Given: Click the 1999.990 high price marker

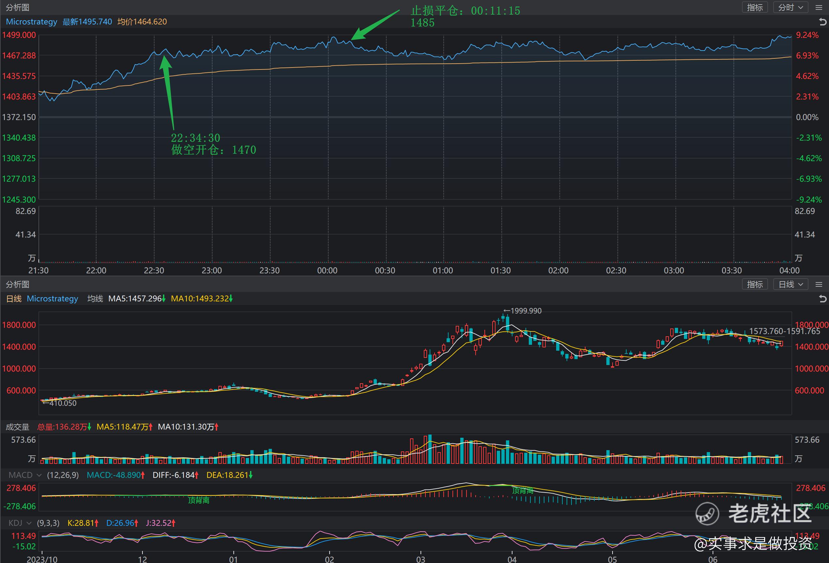Looking at the screenshot, I should pos(523,311).
